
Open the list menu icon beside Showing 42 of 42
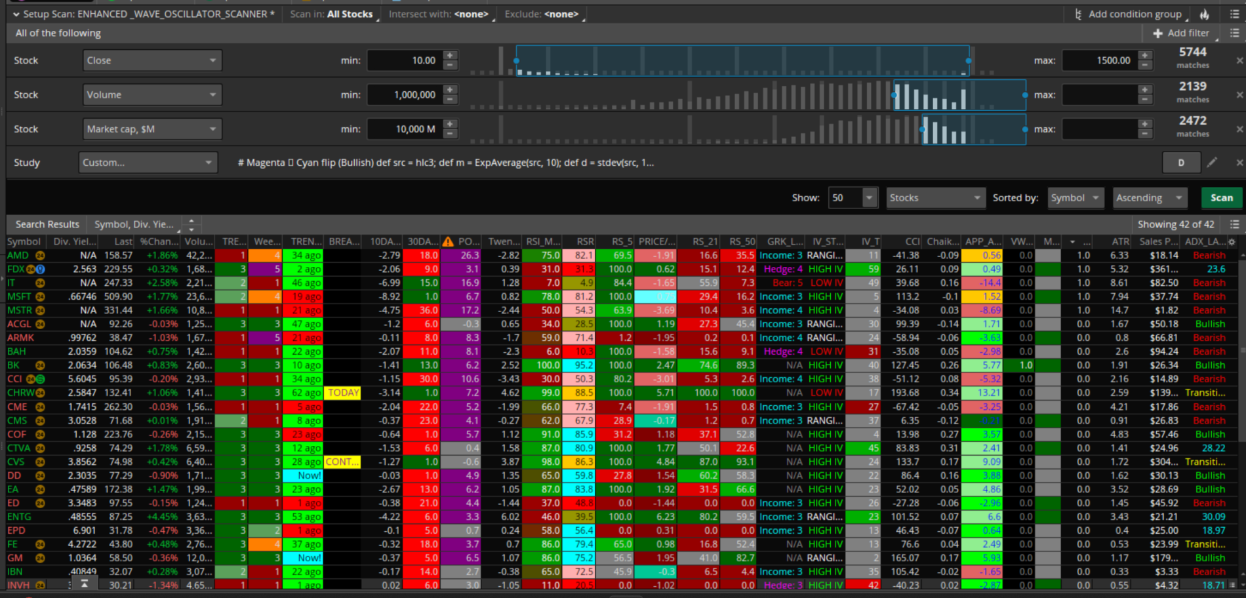pyautogui.click(x=1234, y=224)
